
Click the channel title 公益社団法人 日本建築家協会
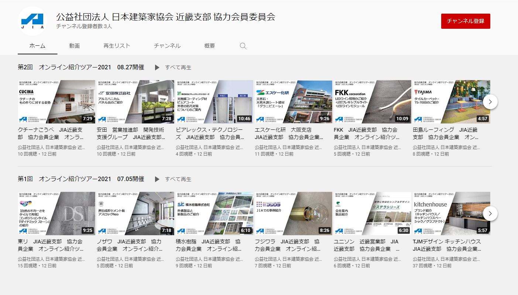pos(166,17)
